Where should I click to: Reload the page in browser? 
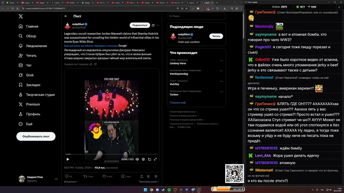point(13,8)
